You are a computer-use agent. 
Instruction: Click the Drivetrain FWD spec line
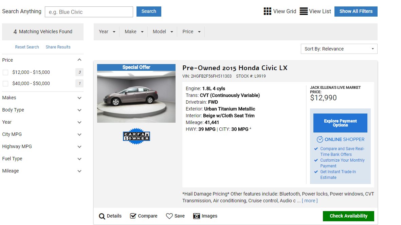(x=202, y=102)
